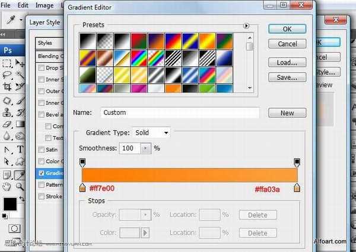Select the Notes tool

click(7, 175)
